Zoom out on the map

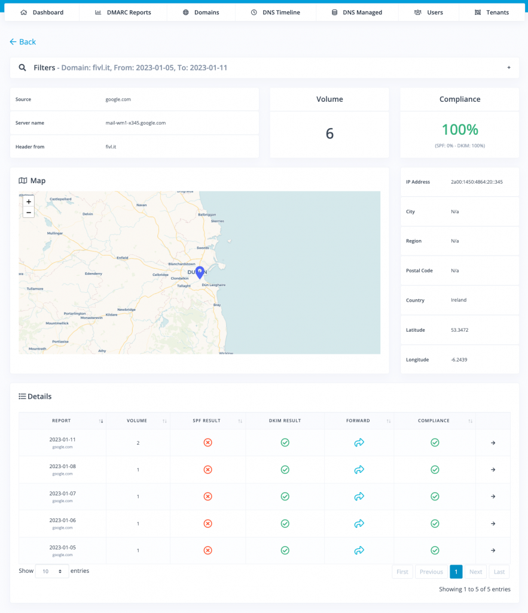[29, 213]
